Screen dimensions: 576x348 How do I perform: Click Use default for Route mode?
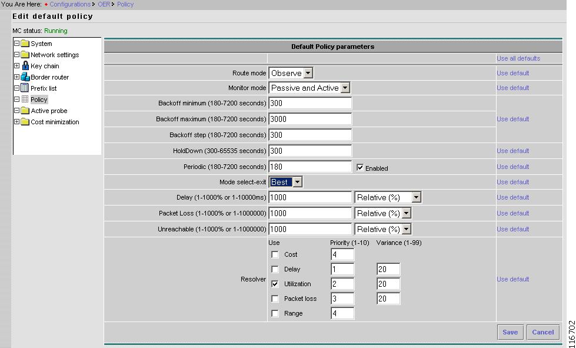[x=513, y=73]
